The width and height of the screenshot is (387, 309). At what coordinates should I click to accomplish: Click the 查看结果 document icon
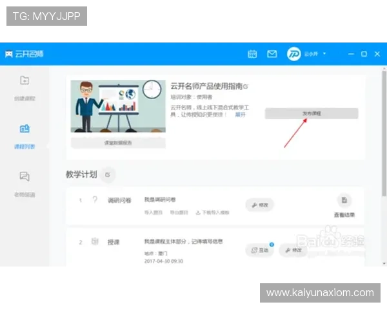(x=344, y=200)
